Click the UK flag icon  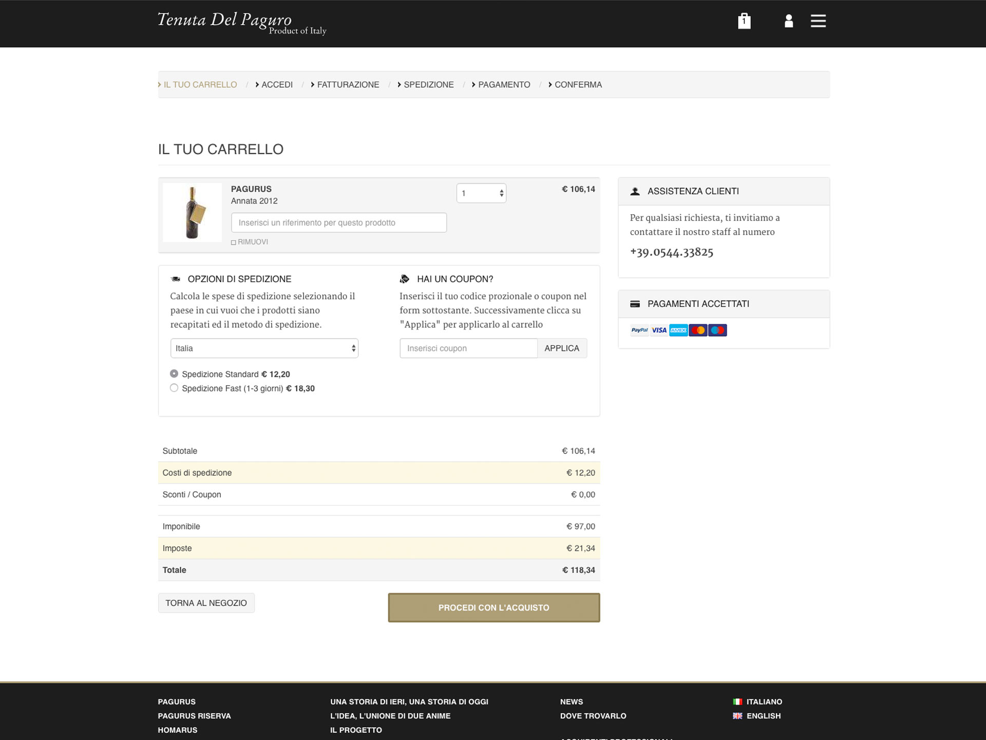pos(737,716)
